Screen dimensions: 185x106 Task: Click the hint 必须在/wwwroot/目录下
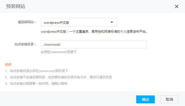click(x=59, y=52)
